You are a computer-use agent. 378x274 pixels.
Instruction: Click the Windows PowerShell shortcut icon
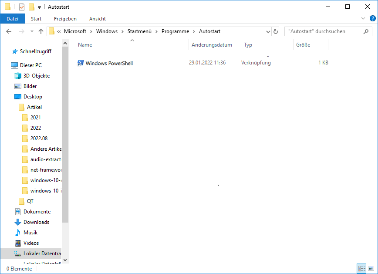[81, 63]
